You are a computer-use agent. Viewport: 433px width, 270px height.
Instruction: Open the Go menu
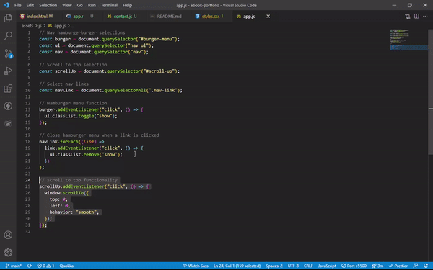pos(79,5)
